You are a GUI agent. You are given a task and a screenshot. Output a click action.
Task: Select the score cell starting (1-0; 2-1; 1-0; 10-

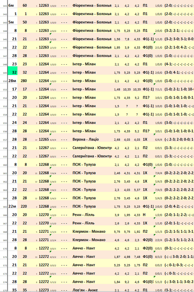pos(179,89)
